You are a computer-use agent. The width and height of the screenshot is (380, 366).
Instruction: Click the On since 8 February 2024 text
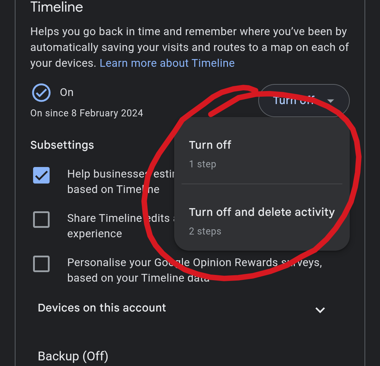coord(87,113)
